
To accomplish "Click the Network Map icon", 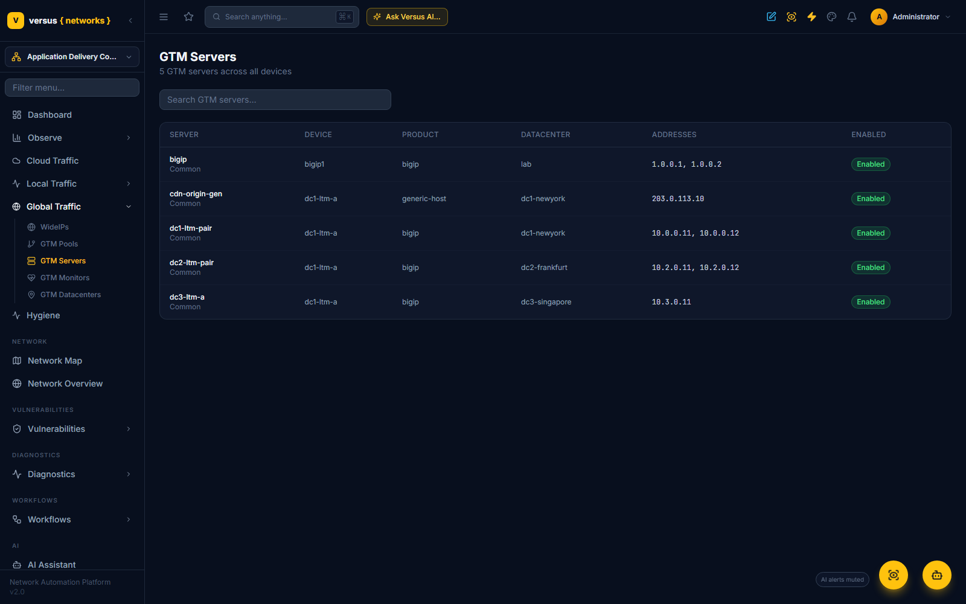I will pos(17,361).
